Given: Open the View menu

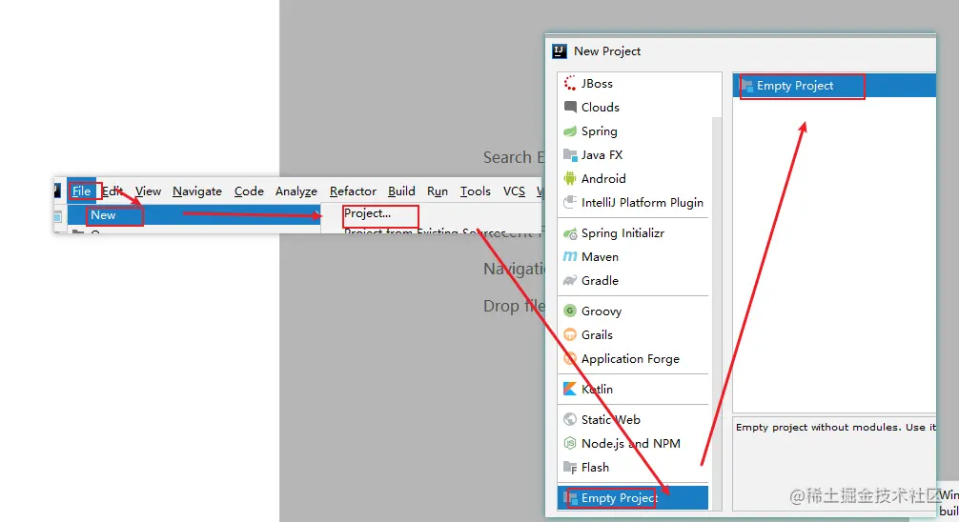Looking at the screenshot, I should click(148, 191).
